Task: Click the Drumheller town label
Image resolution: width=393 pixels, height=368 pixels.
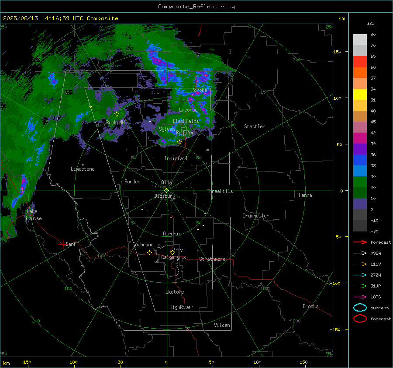Action: pos(256,216)
